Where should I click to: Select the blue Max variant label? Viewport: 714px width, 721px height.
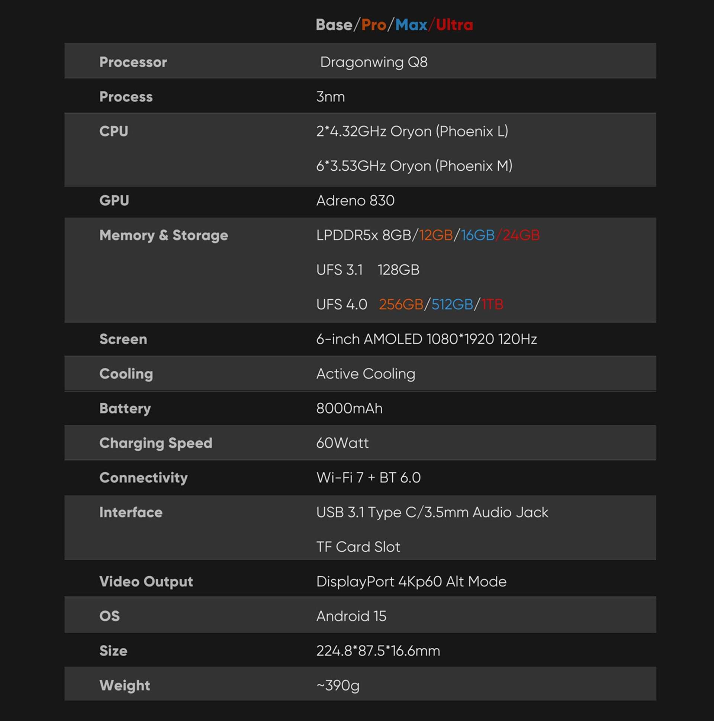click(x=411, y=25)
